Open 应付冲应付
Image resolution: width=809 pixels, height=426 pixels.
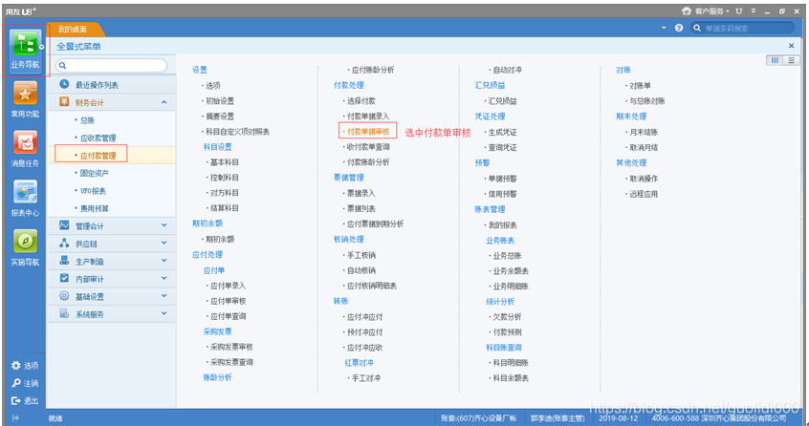pyautogui.click(x=364, y=317)
